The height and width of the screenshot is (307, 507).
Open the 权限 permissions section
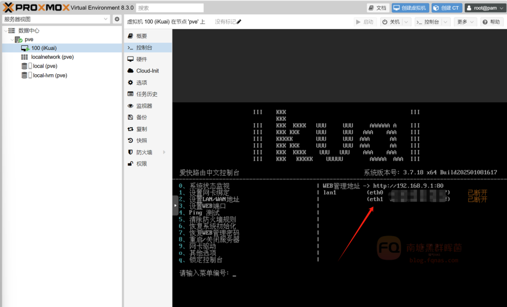142,164
